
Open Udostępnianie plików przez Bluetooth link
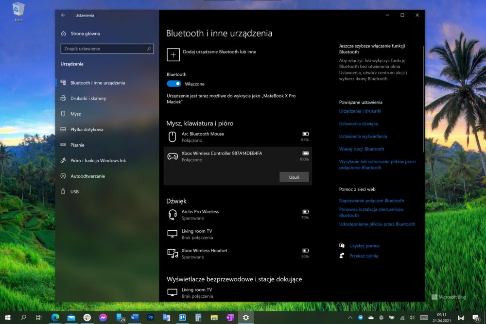click(x=377, y=224)
